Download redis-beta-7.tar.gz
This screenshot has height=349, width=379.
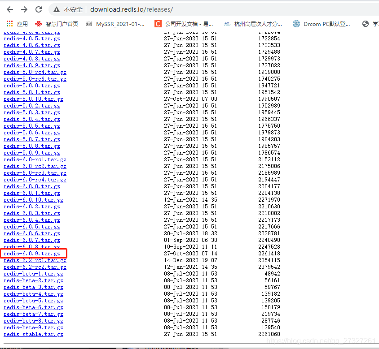(x=33, y=314)
